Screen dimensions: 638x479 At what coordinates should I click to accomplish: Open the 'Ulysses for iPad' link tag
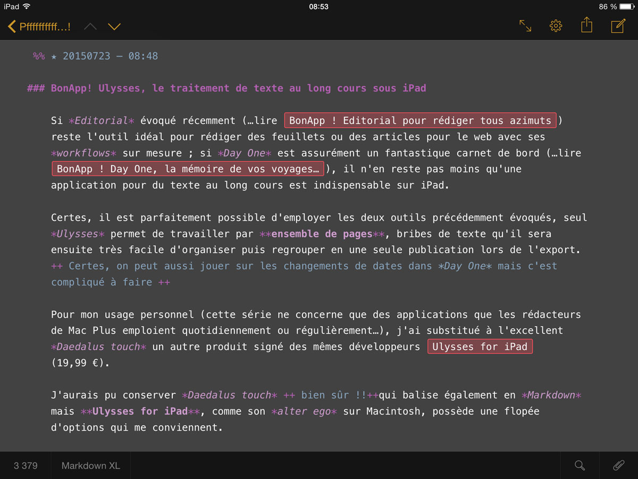click(480, 347)
